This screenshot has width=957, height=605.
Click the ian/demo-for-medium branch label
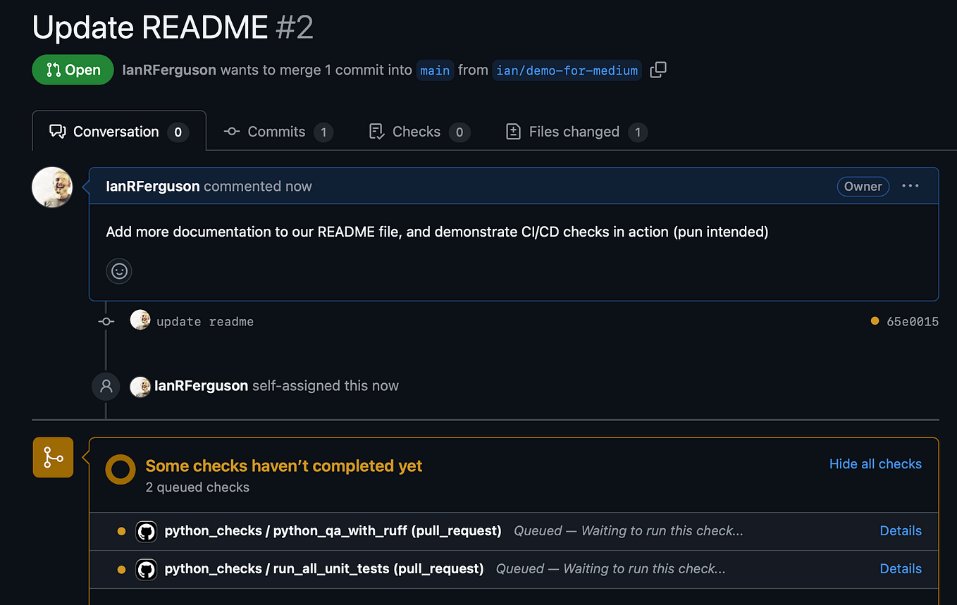[567, 70]
